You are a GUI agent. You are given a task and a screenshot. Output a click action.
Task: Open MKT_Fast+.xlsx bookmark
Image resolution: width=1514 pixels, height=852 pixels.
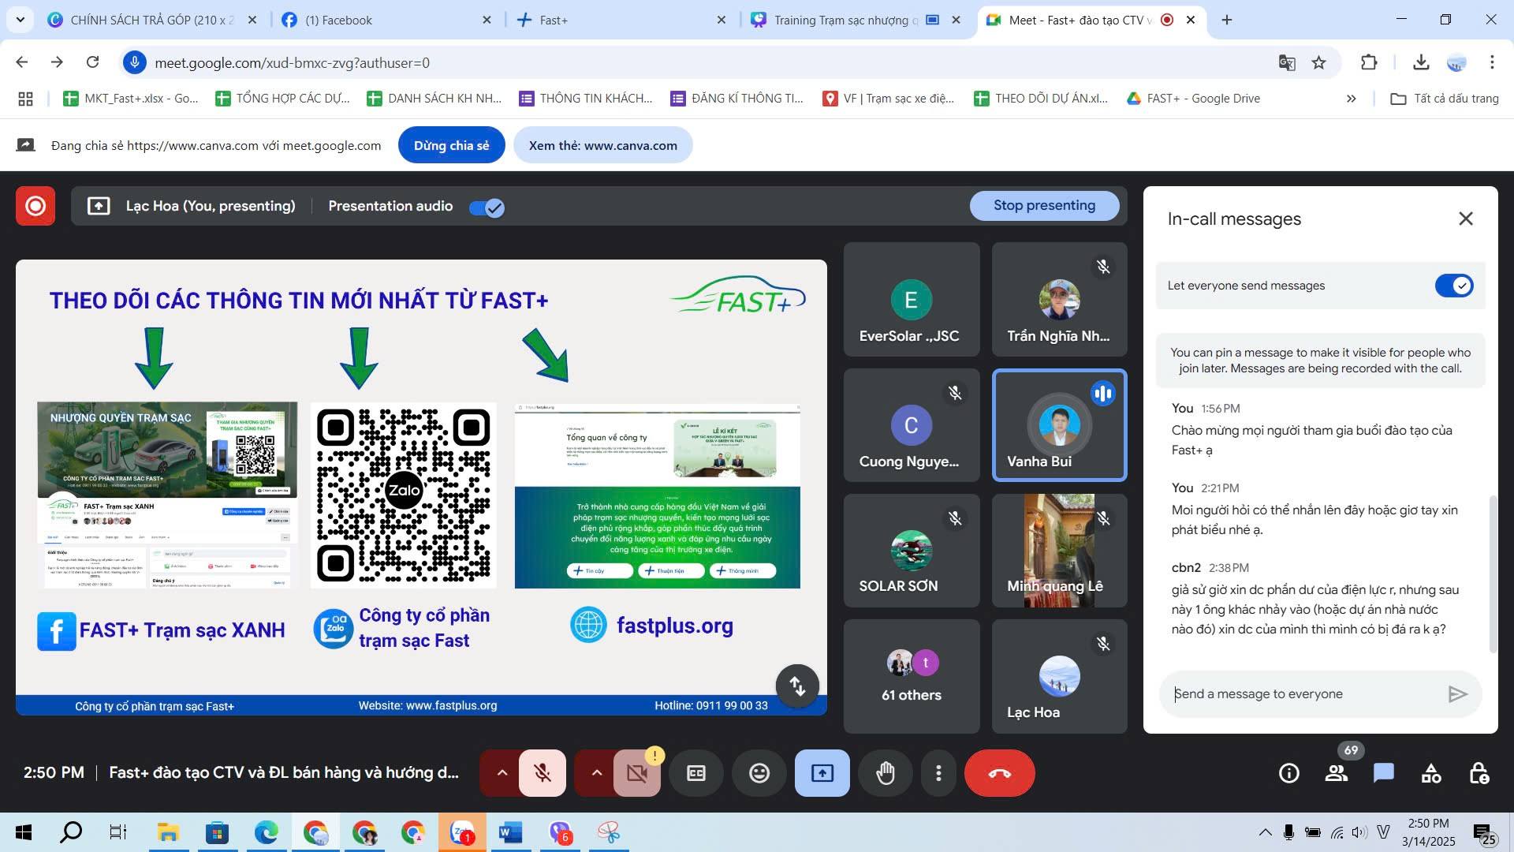tap(131, 99)
